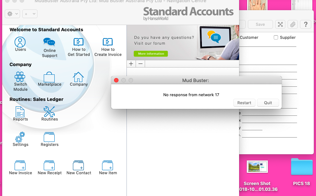The width and height of the screenshot is (316, 196).
Task: Click Restart in the Mud Buster dialog
Action: point(244,103)
